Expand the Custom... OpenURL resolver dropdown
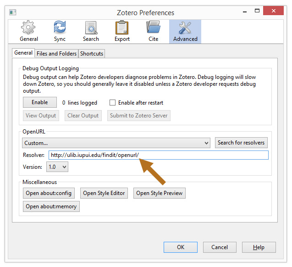Viewport: 292px width, 267px height. (116, 143)
